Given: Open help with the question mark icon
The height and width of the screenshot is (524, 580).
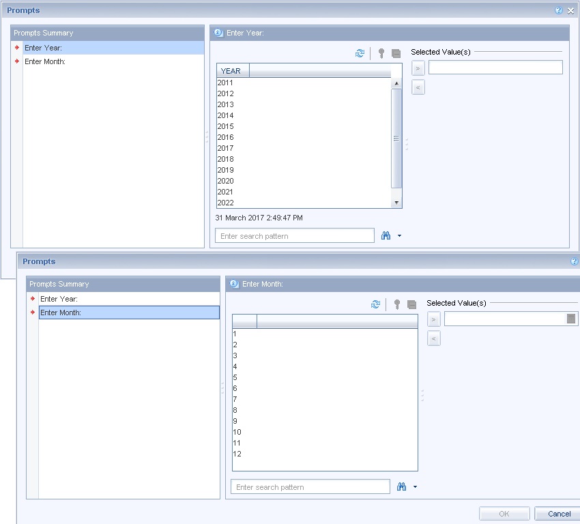Looking at the screenshot, I should click(x=558, y=10).
